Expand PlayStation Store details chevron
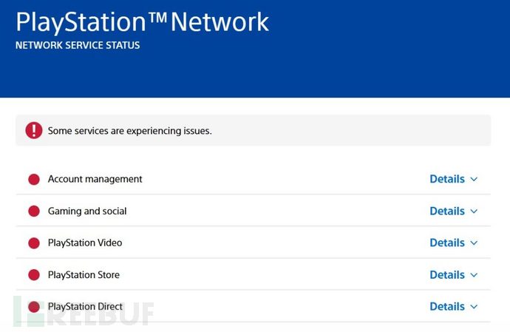510x332 pixels. coord(474,274)
